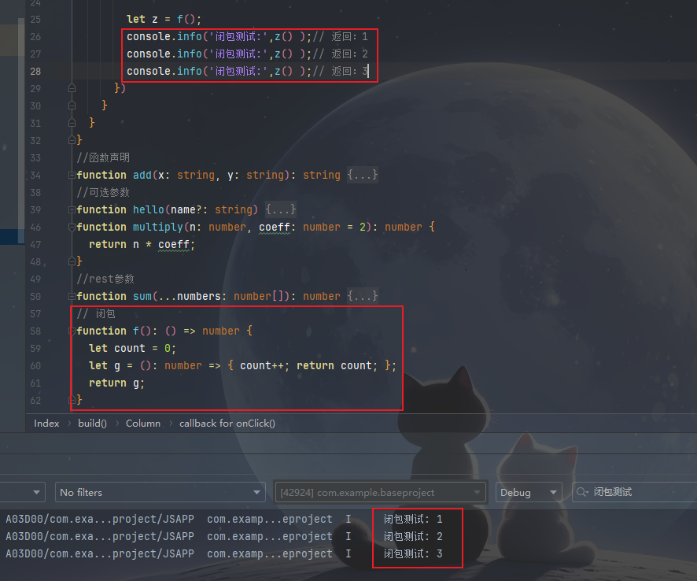Expand the folded hello function at line 39
This screenshot has width=697, height=581.
(x=72, y=209)
